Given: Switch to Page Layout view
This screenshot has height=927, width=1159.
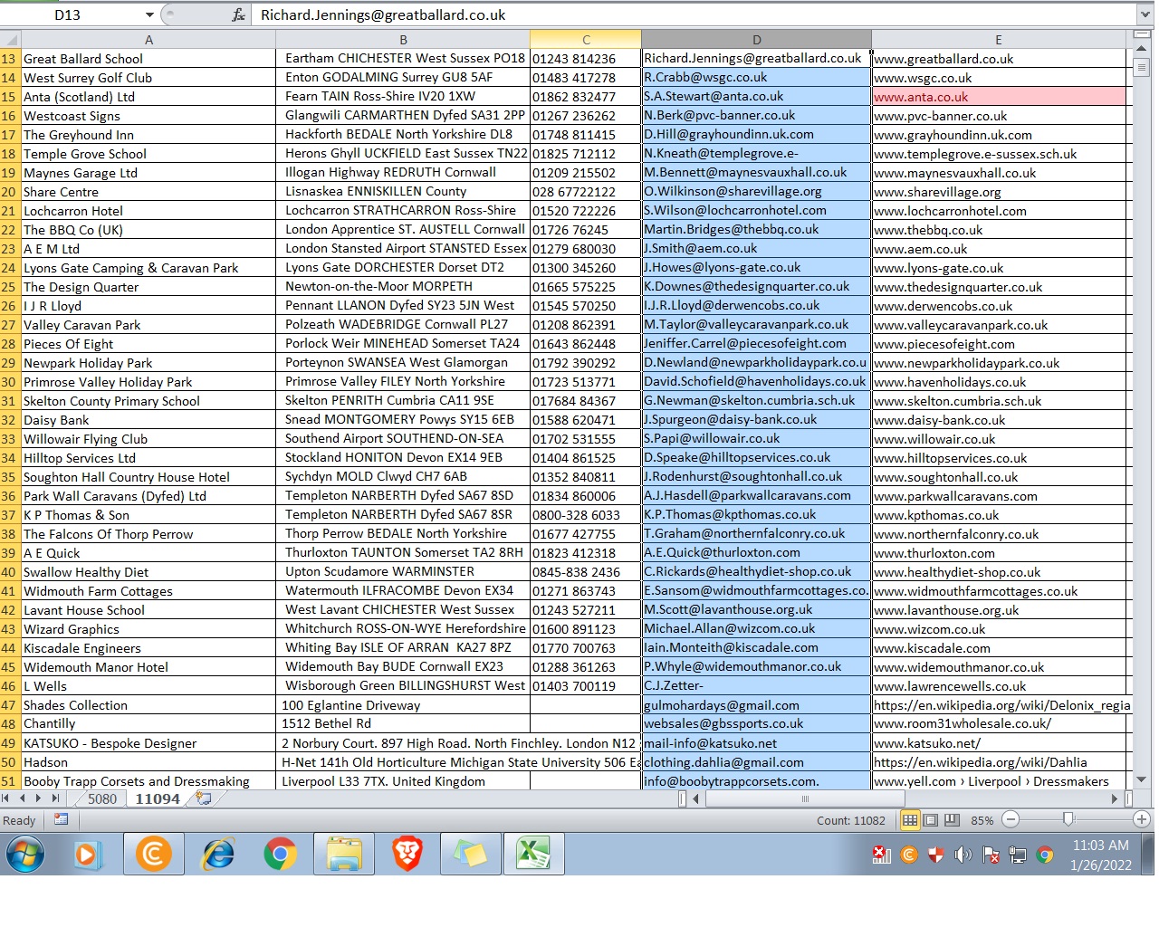Looking at the screenshot, I should 931,820.
